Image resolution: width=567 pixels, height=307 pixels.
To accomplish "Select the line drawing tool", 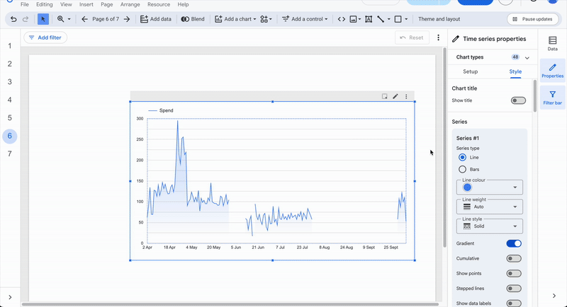I will [381, 19].
